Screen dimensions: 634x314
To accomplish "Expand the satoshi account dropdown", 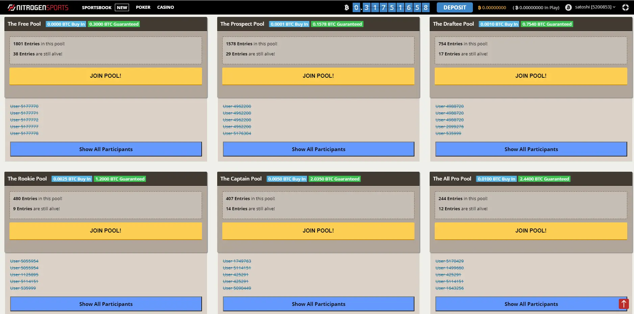I will (595, 7).
